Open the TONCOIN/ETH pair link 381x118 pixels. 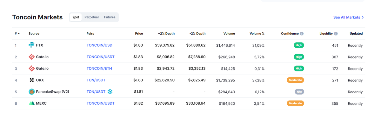pyautogui.click(x=99, y=69)
